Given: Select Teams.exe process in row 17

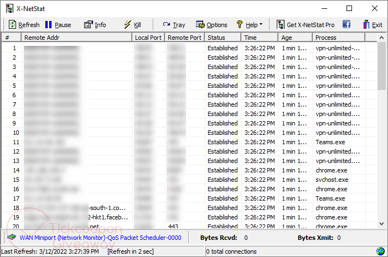Looking at the screenshot, I should (330, 198).
